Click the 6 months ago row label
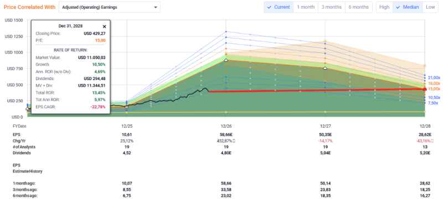 pos(25,196)
